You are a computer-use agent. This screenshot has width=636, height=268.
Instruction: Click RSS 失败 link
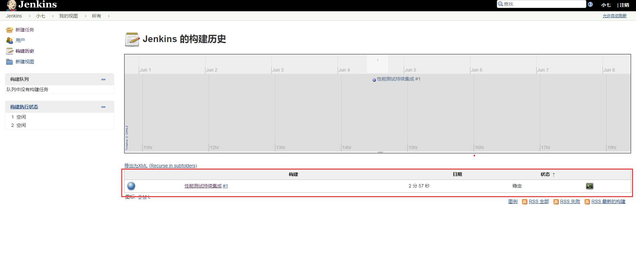tap(570, 201)
